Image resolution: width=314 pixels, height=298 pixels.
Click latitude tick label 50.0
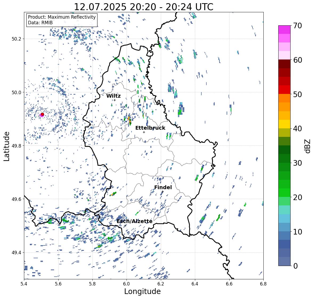coord(17,93)
